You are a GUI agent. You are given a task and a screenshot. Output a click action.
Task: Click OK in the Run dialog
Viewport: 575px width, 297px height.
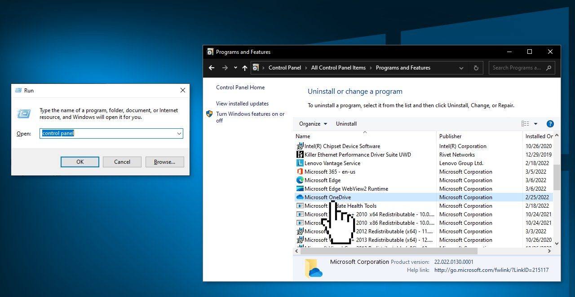coord(80,162)
